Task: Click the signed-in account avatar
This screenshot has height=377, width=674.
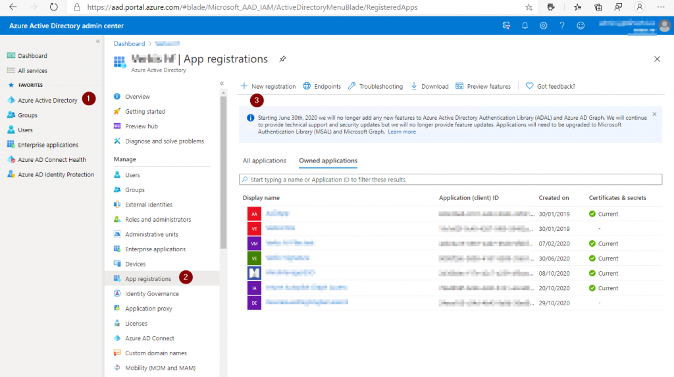Action: click(x=664, y=26)
